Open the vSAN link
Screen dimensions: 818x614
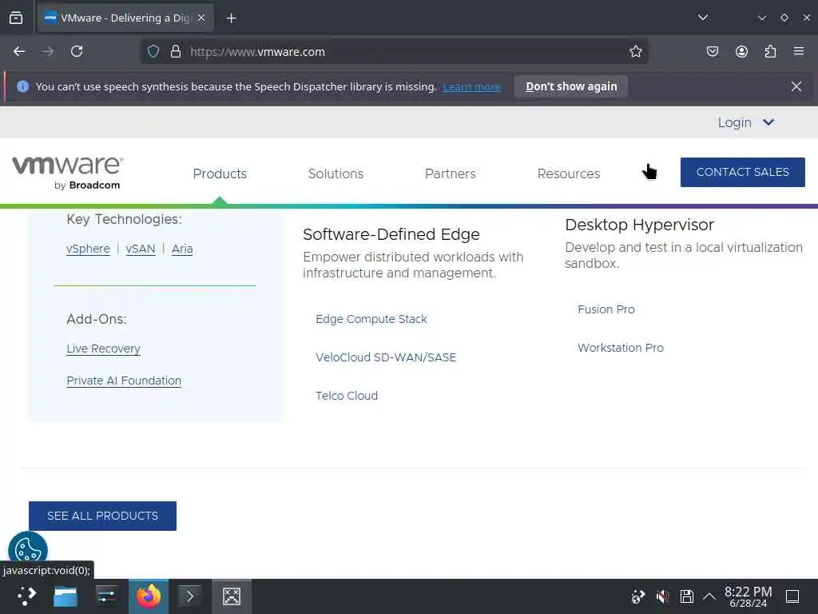(x=141, y=249)
